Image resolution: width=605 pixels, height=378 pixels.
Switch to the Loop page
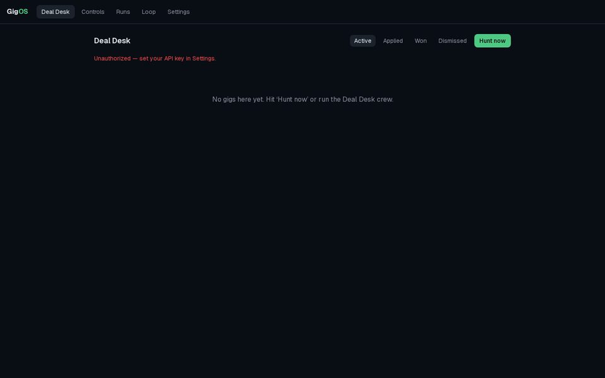coord(149,11)
